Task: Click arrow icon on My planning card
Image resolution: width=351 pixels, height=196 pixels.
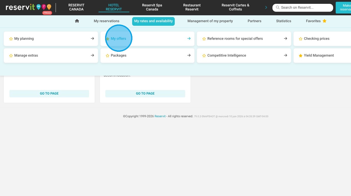Action: pos(92,38)
